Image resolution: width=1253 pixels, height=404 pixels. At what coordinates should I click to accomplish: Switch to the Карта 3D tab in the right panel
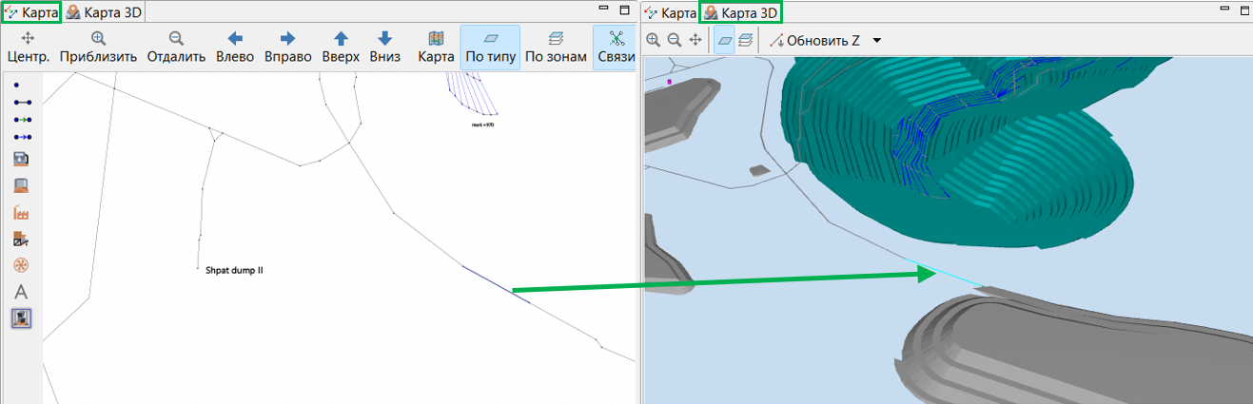click(742, 12)
